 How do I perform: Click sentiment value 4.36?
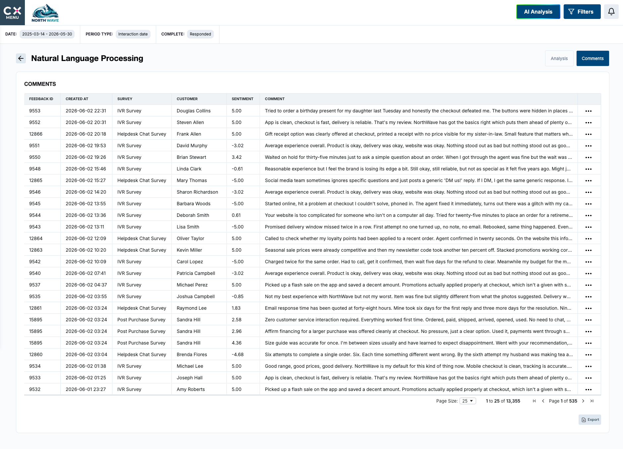click(x=236, y=343)
